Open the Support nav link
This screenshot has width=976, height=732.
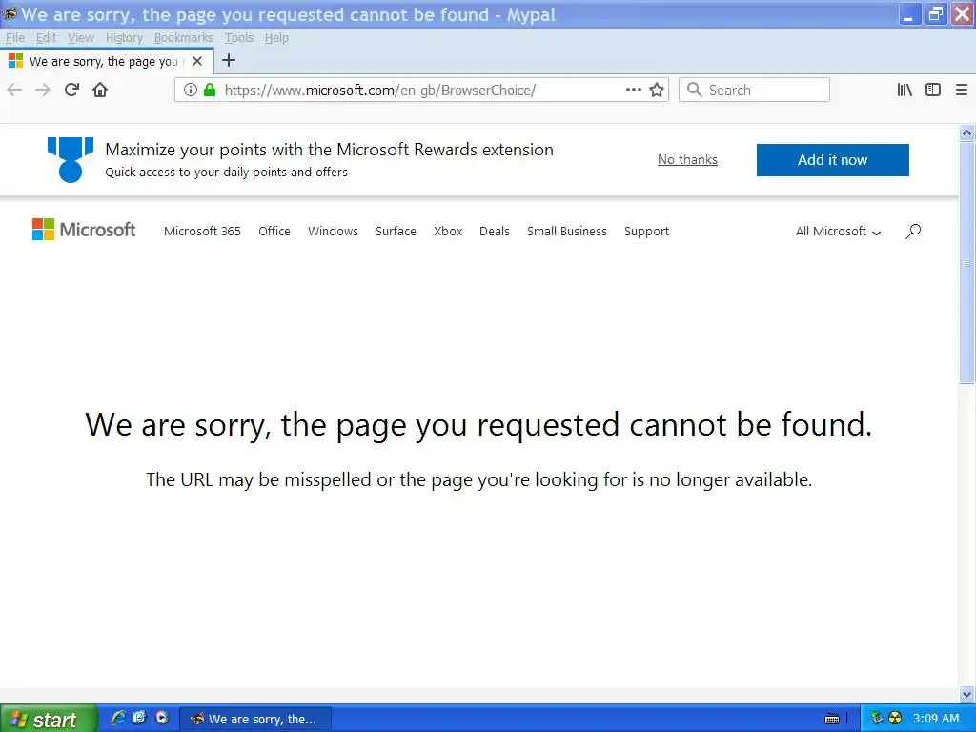click(x=647, y=232)
